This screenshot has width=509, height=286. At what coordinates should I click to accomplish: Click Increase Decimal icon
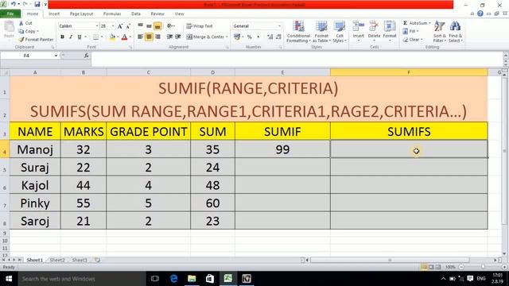(270, 37)
